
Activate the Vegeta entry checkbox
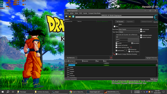coord(68,71)
